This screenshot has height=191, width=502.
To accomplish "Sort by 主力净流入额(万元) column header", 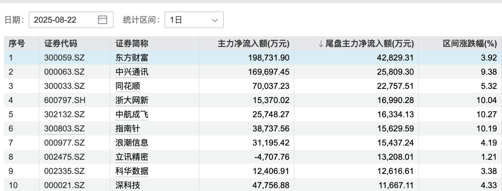I will pos(253,44).
